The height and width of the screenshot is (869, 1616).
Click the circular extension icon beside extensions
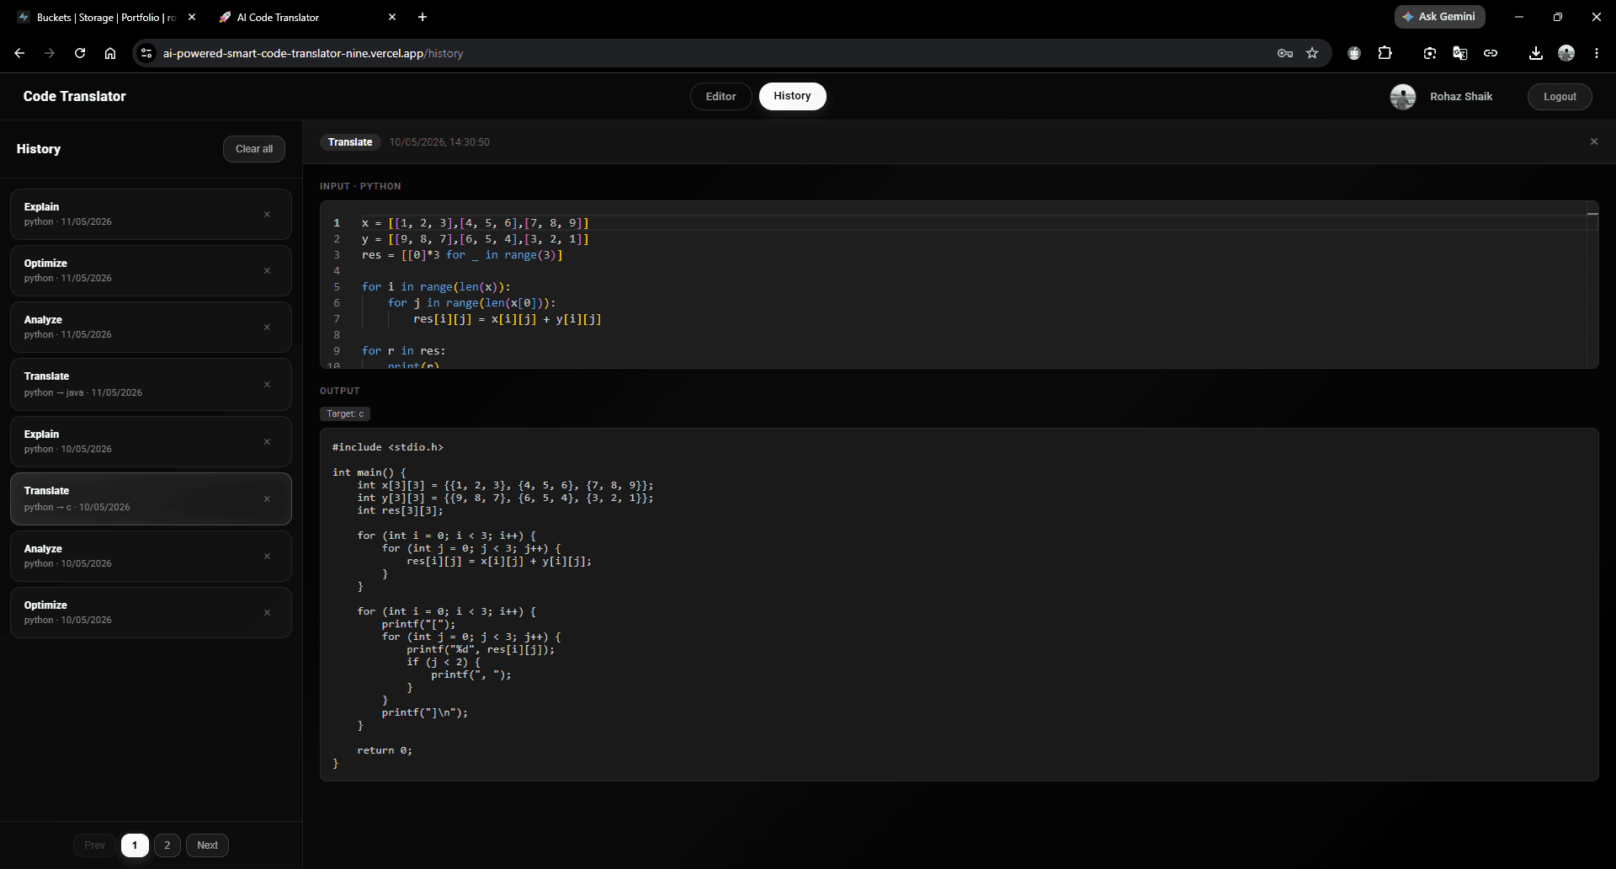coord(1354,53)
